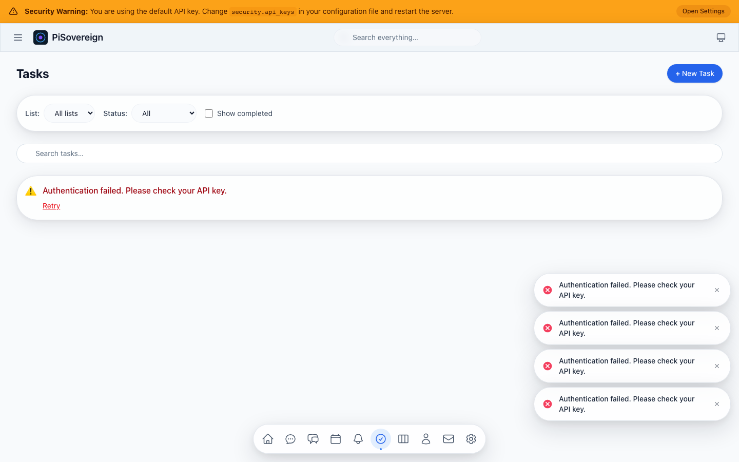The image size is (739, 462).
Task: Click the Retry link below the error
Action: (51, 205)
